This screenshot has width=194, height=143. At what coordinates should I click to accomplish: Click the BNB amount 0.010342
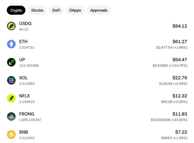pos(27,138)
